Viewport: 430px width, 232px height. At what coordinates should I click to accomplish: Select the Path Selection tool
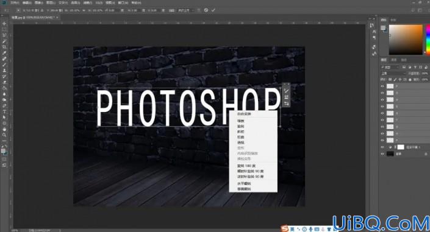coord(4,118)
